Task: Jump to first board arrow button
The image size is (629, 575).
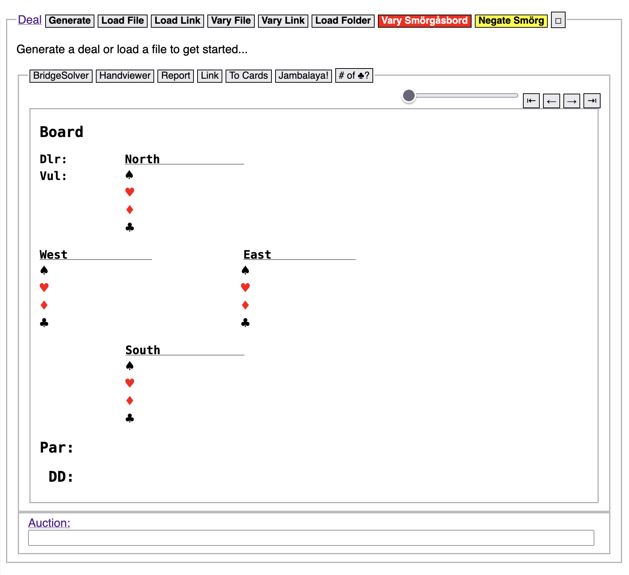Action: (x=531, y=101)
